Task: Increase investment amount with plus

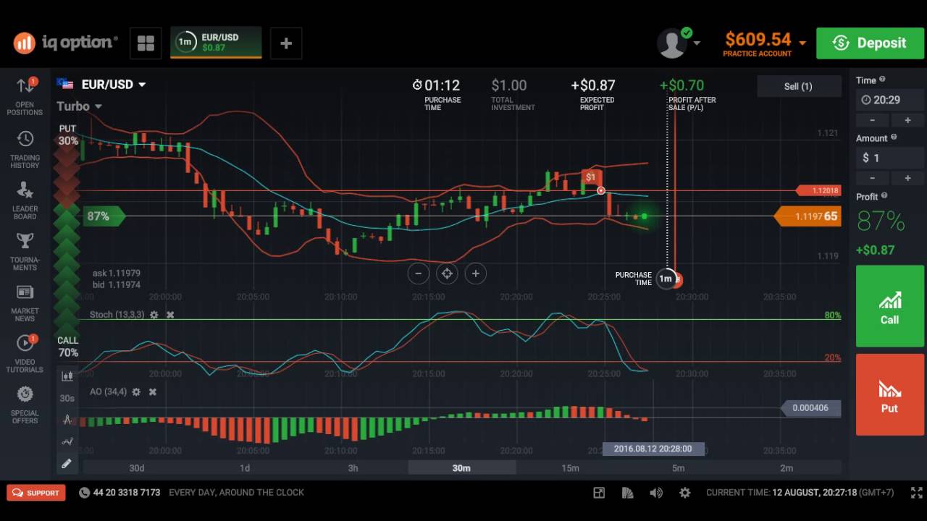Action: [907, 178]
